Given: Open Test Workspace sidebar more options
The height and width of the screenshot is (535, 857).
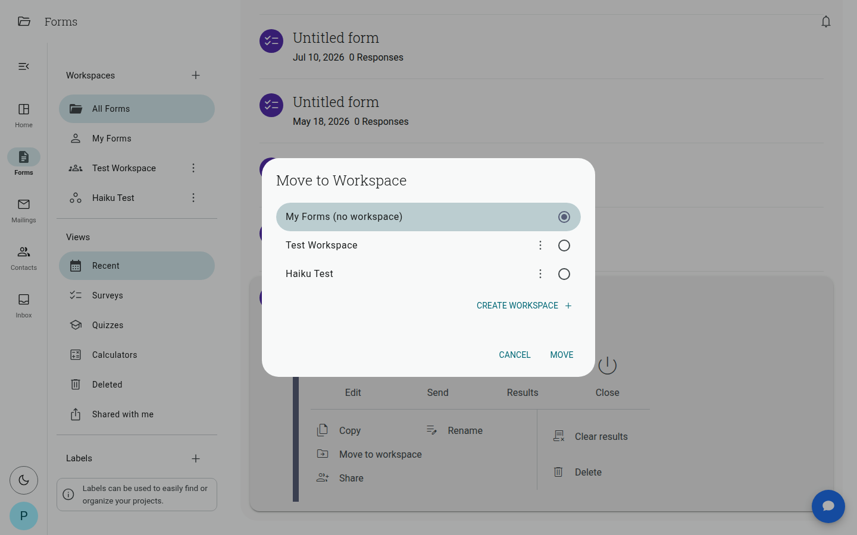Looking at the screenshot, I should [193, 168].
